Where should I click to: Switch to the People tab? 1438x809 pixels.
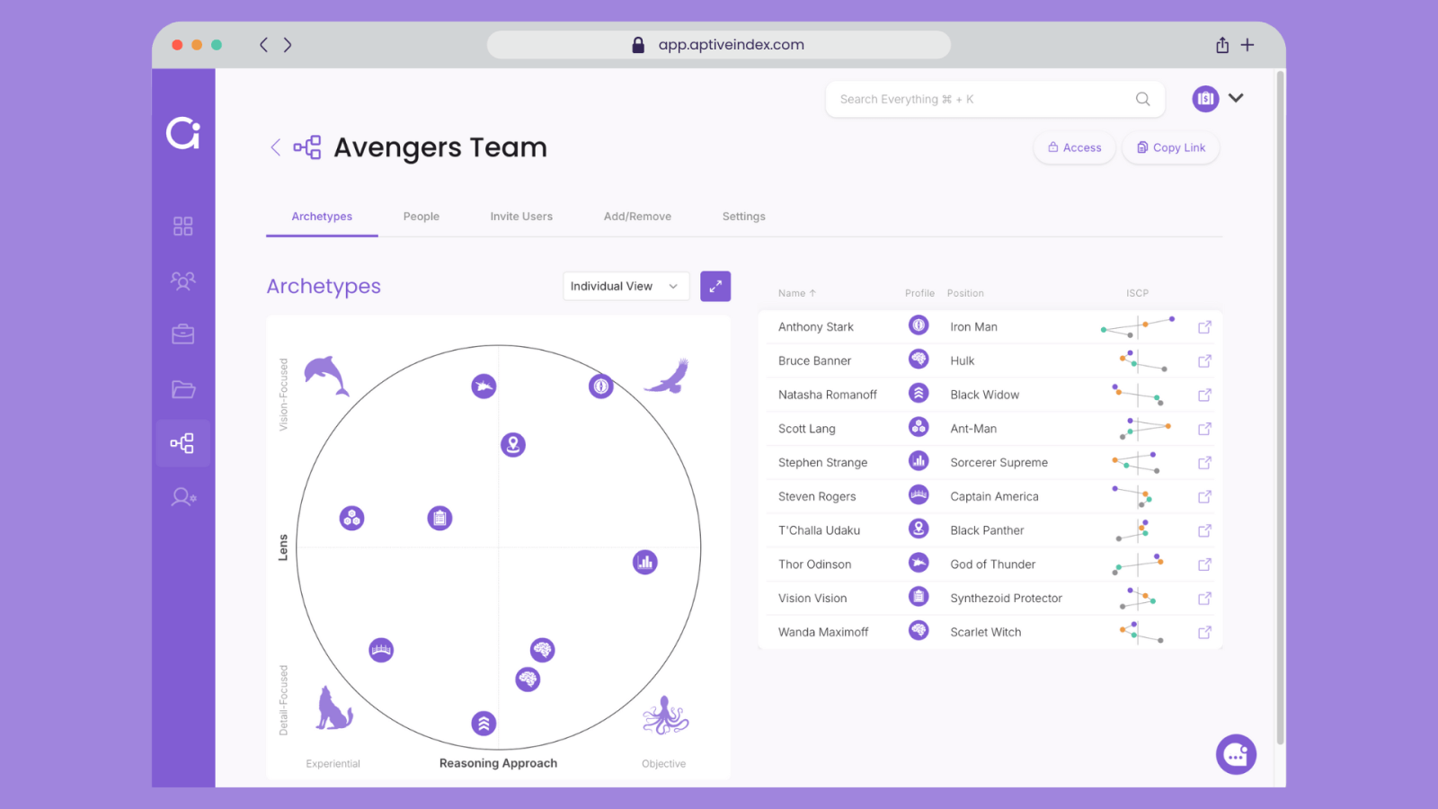(421, 217)
